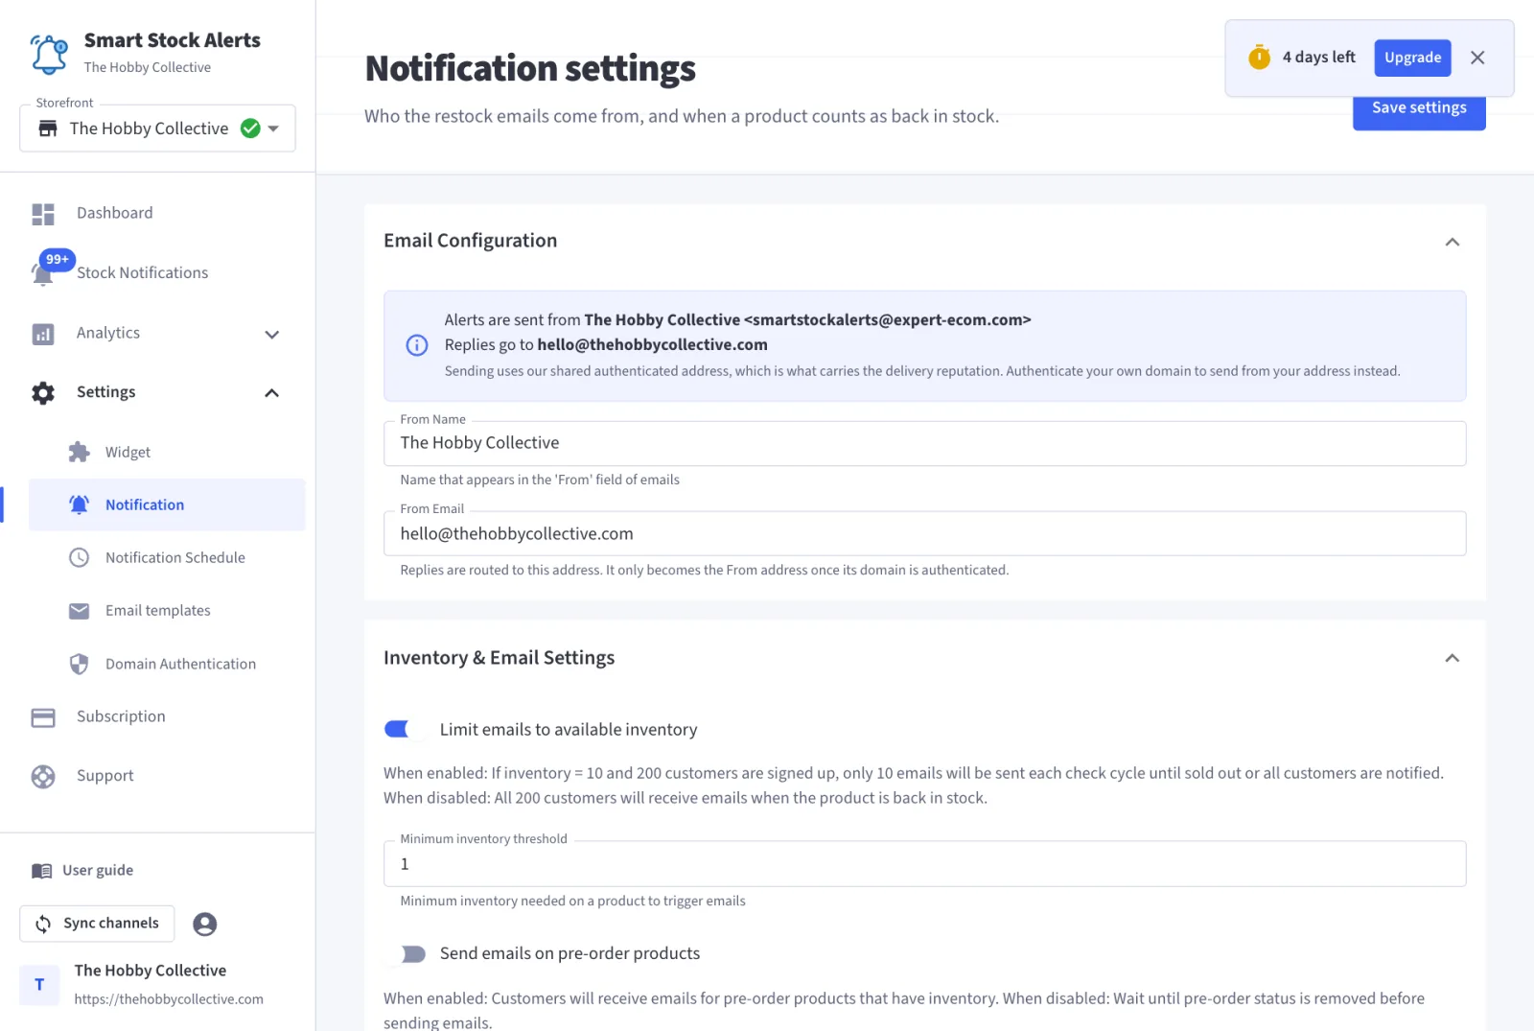
Task: Click the User guide book icon
Action: 42,871
